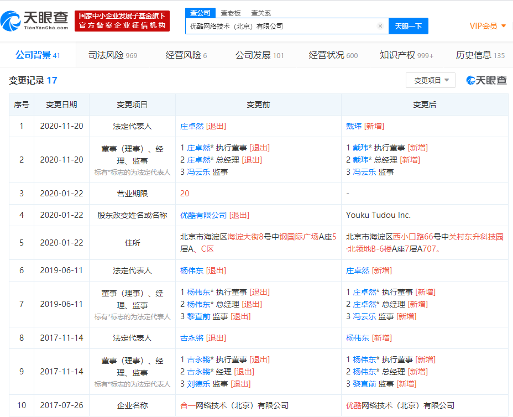Open the 变更项目 filter dropdown
Viewport: 513px width, 417px height.
431,80
